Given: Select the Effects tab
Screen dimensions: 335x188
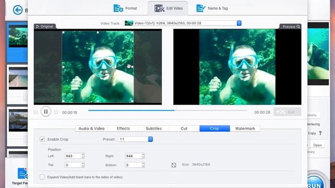Looking at the screenshot, I should click(x=124, y=128).
